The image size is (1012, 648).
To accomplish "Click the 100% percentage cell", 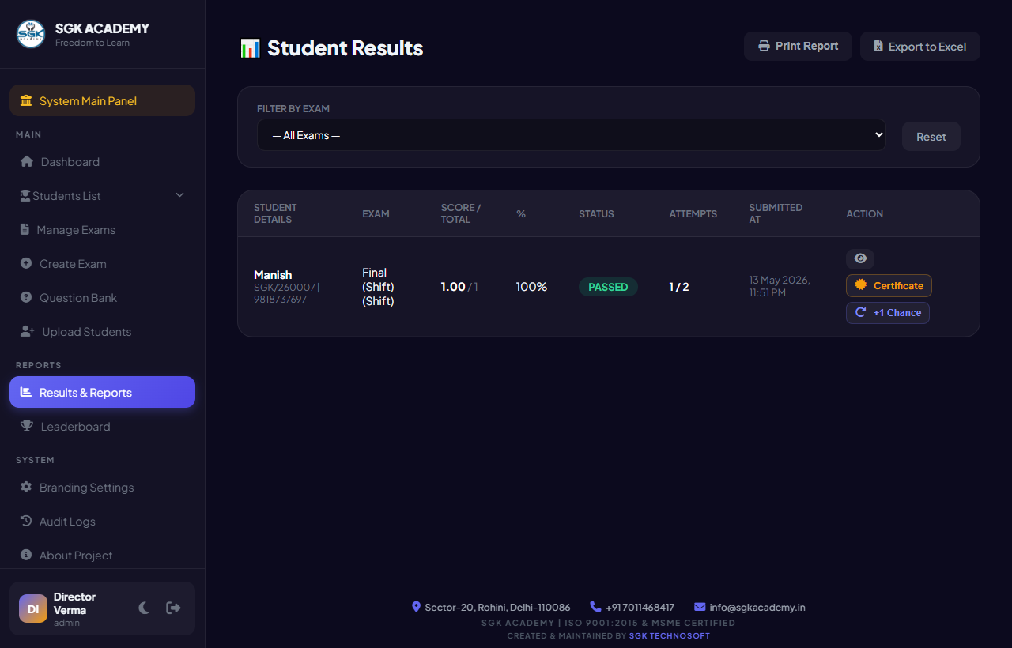I will pos(531,287).
